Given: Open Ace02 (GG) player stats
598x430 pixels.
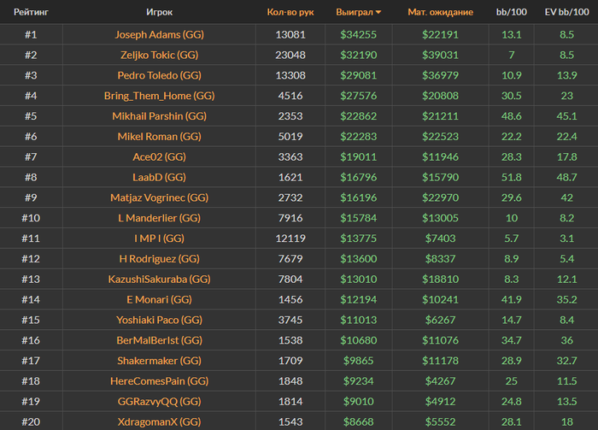Looking at the screenshot, I should [x=160, y=156].
